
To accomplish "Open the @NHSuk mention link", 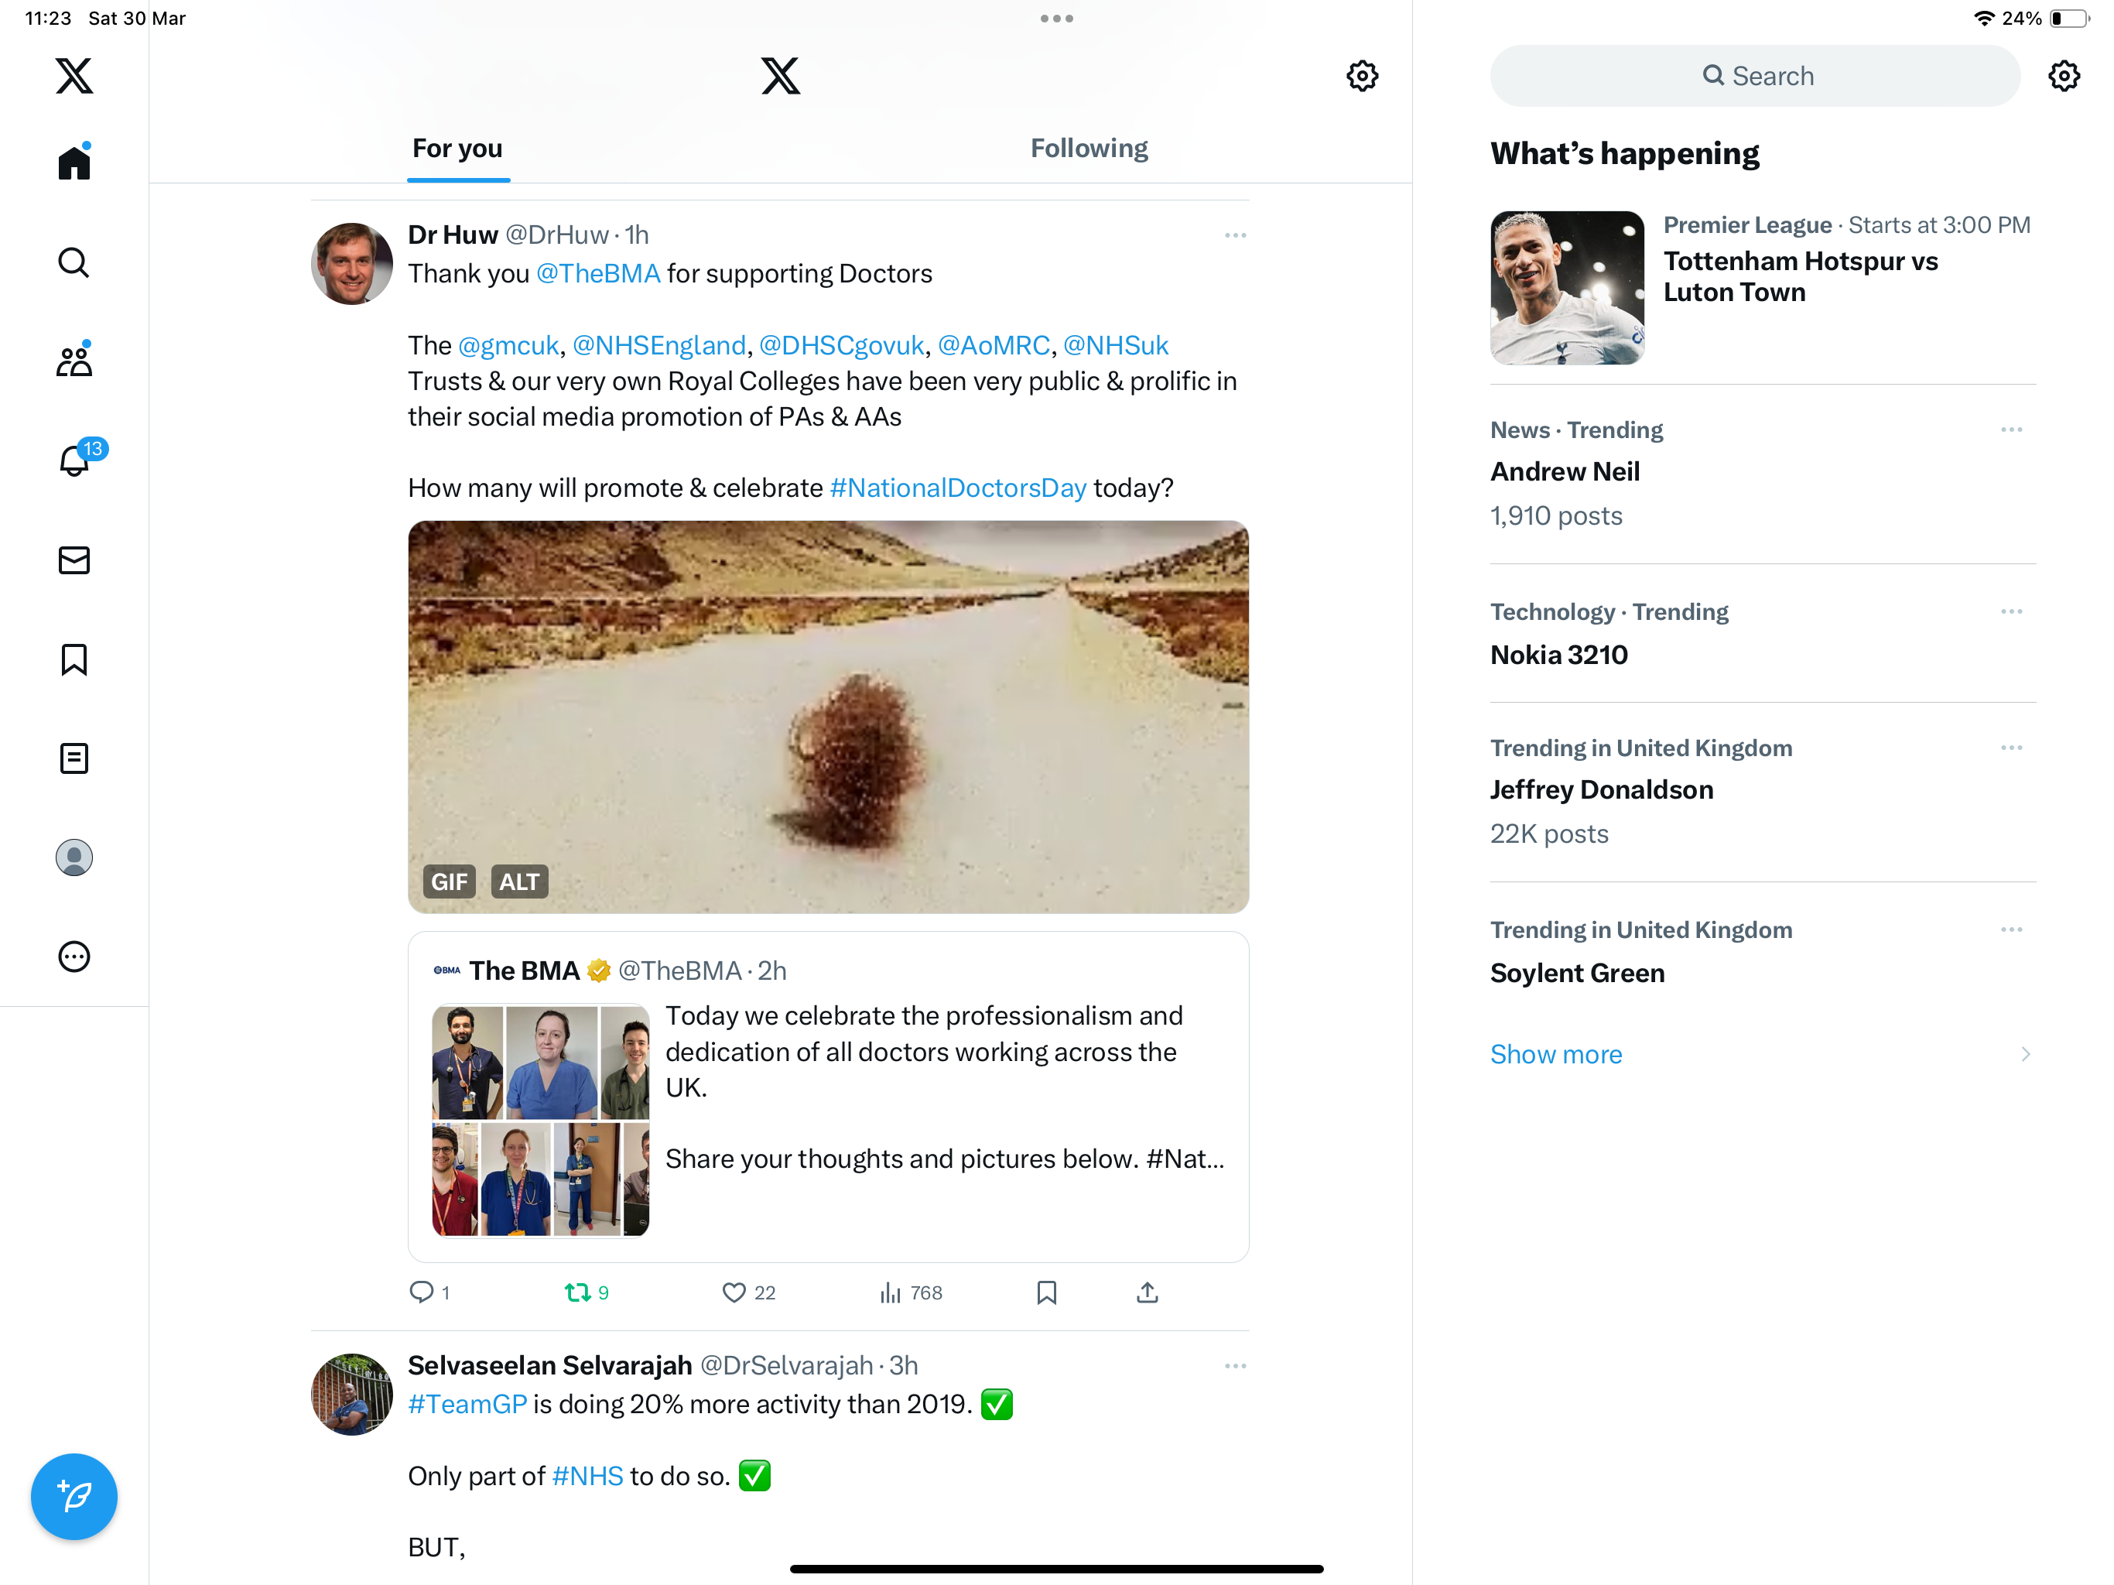I will point(1115,345).
